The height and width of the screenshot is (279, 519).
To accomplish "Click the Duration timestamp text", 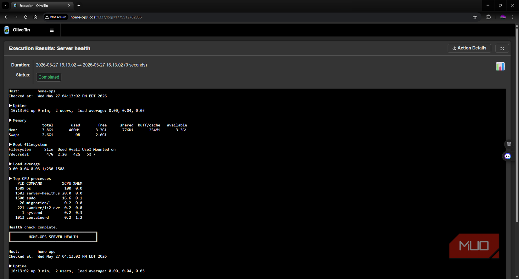I will point(91,65).
